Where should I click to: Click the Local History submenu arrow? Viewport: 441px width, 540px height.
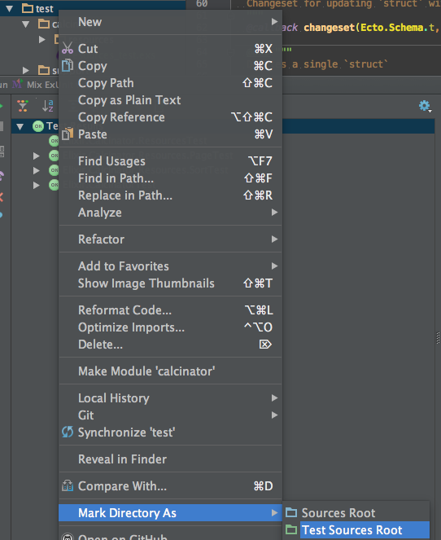[274, 397]
